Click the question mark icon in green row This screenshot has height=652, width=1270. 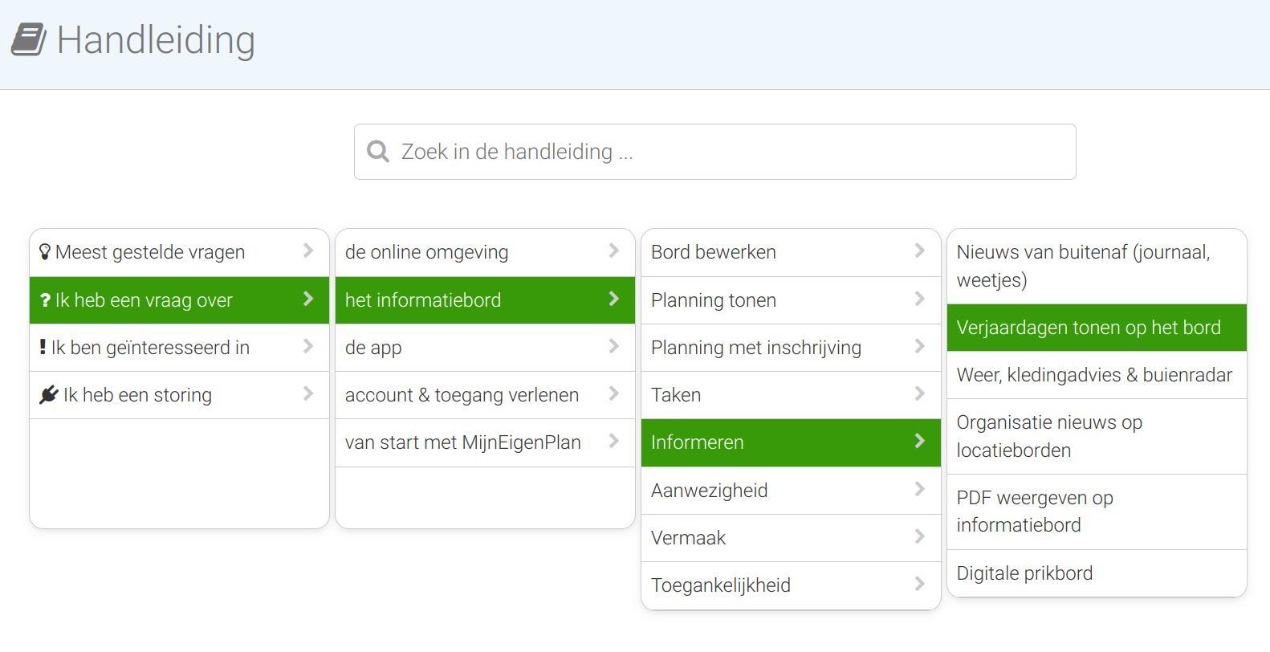(45, 300)
